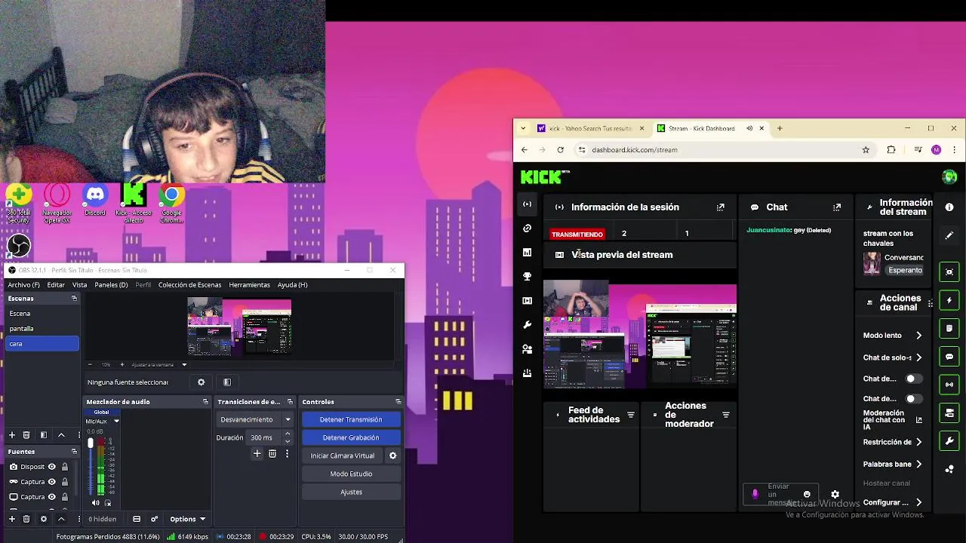966x543 pixels.
Task: Add a new source in Fuentes panel
Action: (x=11, y=519)
